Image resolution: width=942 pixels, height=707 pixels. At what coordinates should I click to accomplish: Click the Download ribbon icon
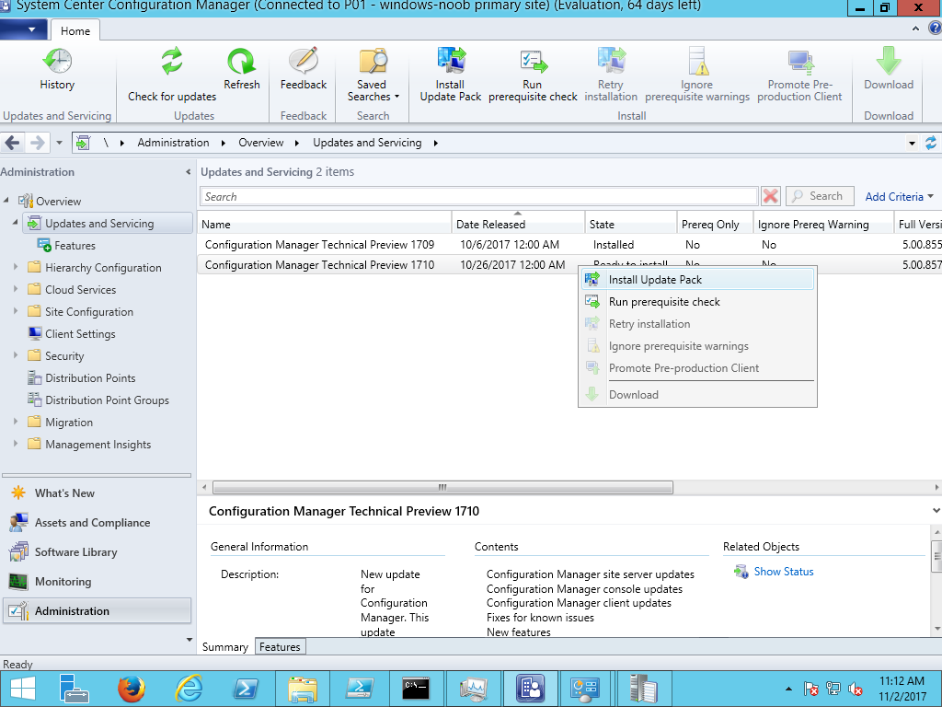click(x=889, y=68)
